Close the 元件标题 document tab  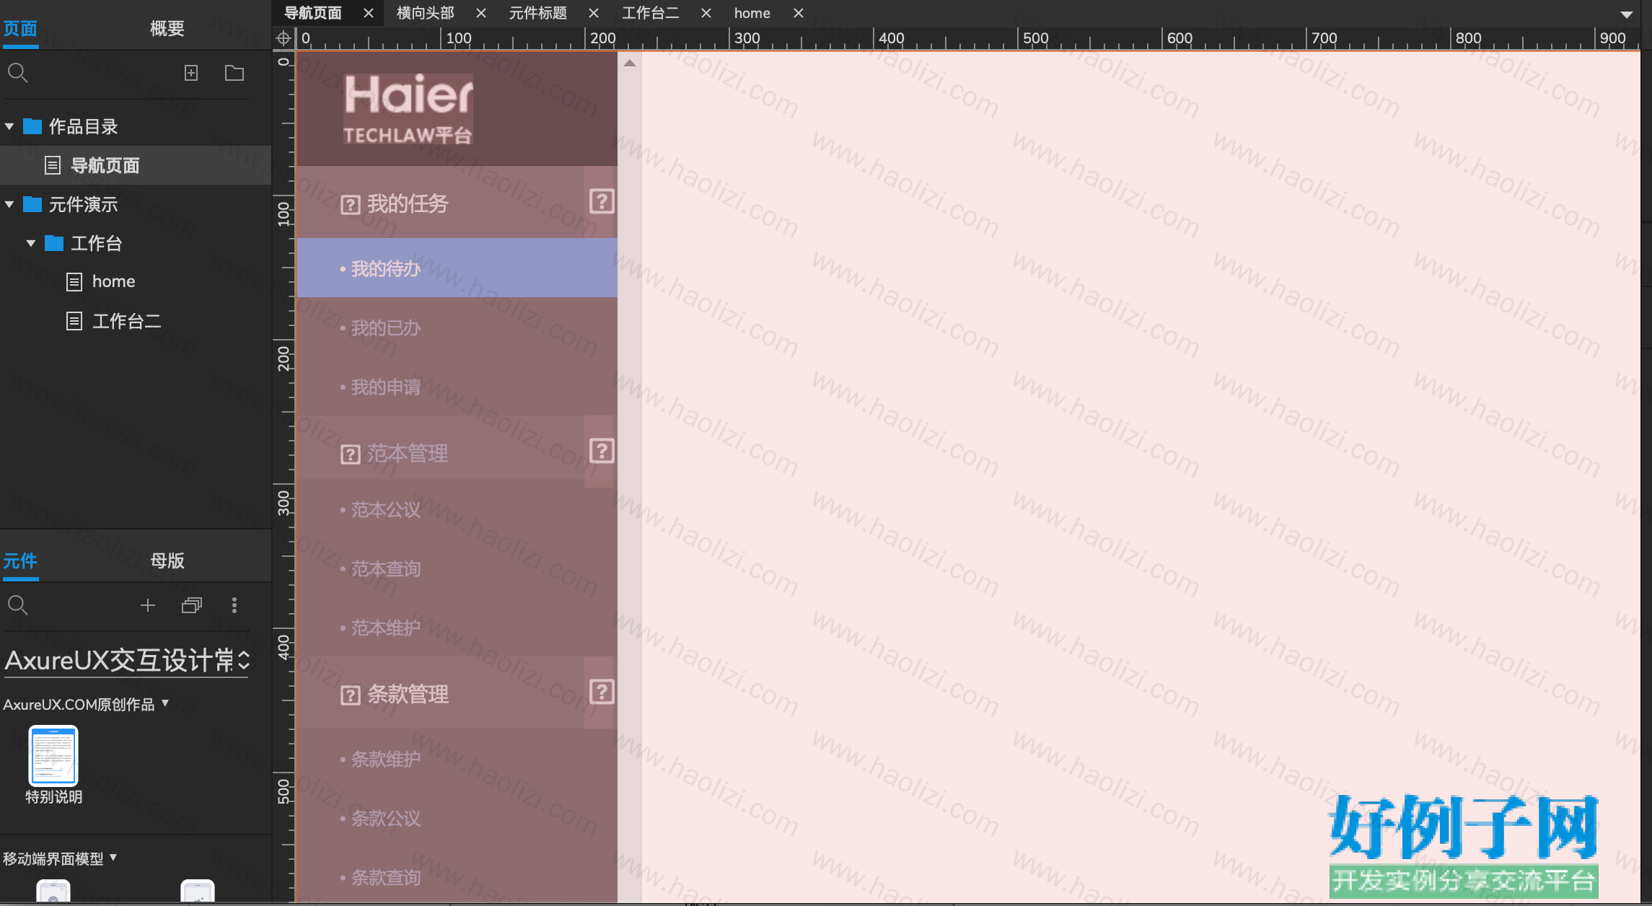(594, 13)
